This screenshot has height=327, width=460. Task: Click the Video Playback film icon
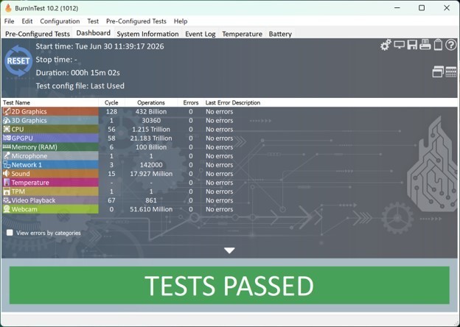pos(7,200)
